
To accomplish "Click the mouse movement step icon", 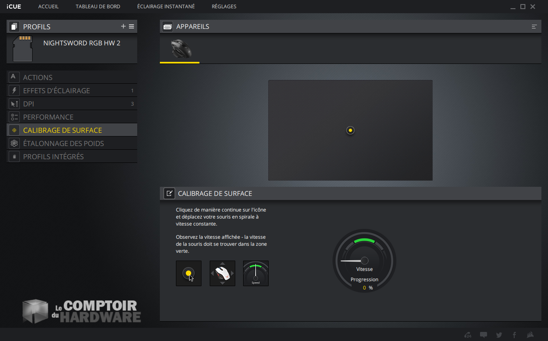I will tap(222, 273).
